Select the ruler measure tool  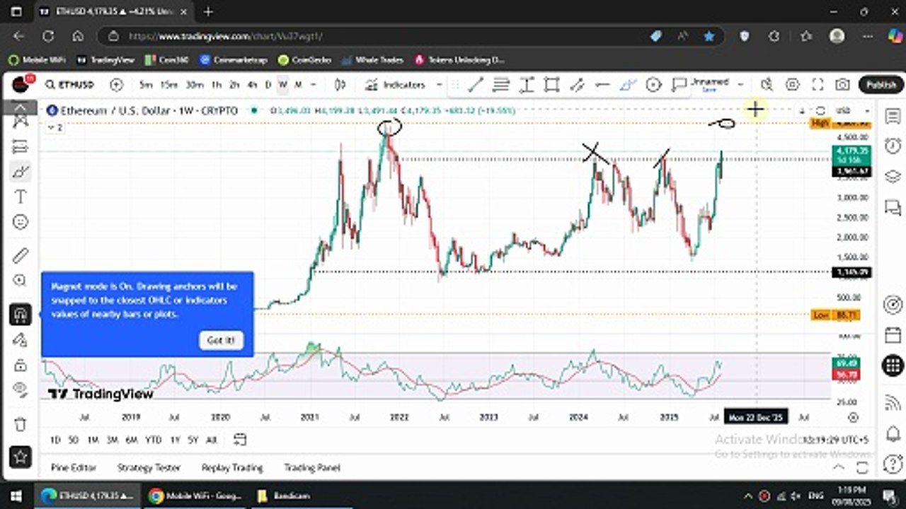(21, 255)
